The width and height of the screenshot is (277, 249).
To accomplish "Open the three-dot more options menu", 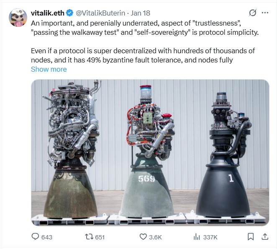I will pos(265,13).
